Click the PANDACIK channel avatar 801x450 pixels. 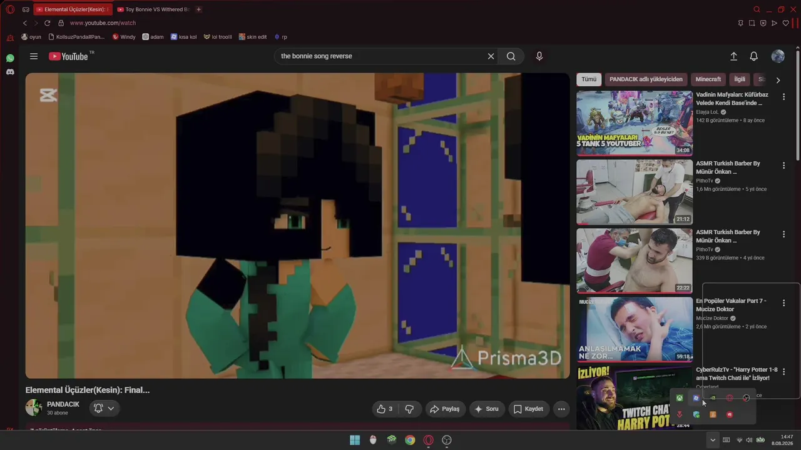point(34,408)
